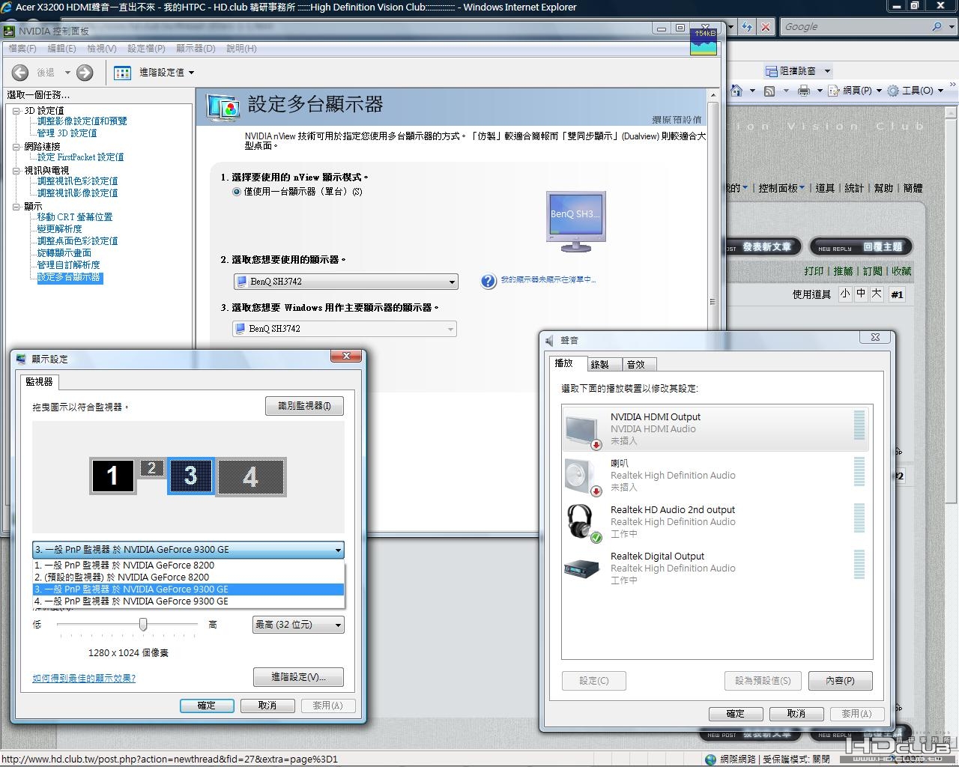Click the view-mode grid icon beside 進階設定值

click(x=122, y=73)
